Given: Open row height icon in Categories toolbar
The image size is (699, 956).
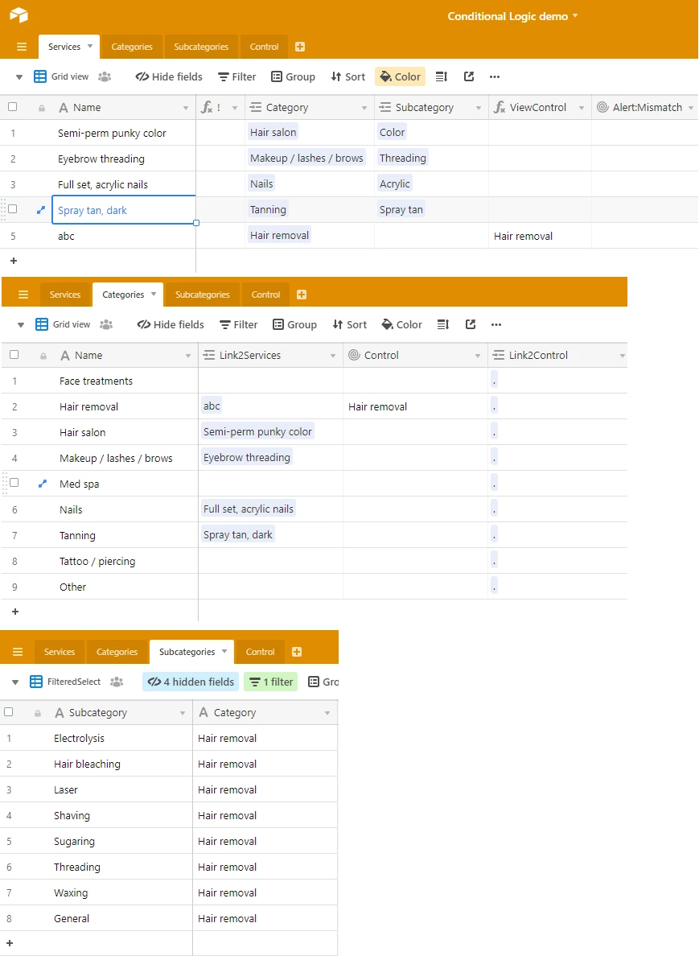Looking at the screenshot, I should click(443, 324).
